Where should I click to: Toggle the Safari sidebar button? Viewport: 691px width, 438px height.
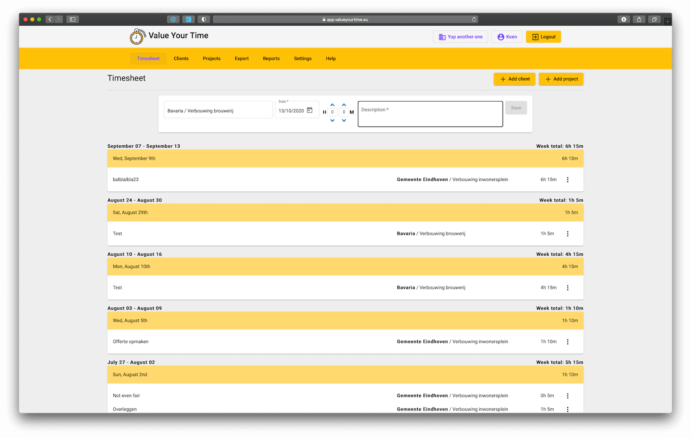coord(72,19)
